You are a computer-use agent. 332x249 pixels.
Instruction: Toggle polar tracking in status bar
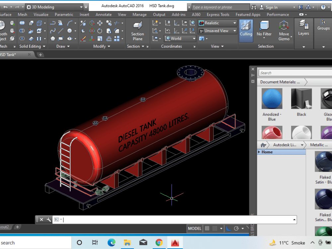click(x=236, y=228)
